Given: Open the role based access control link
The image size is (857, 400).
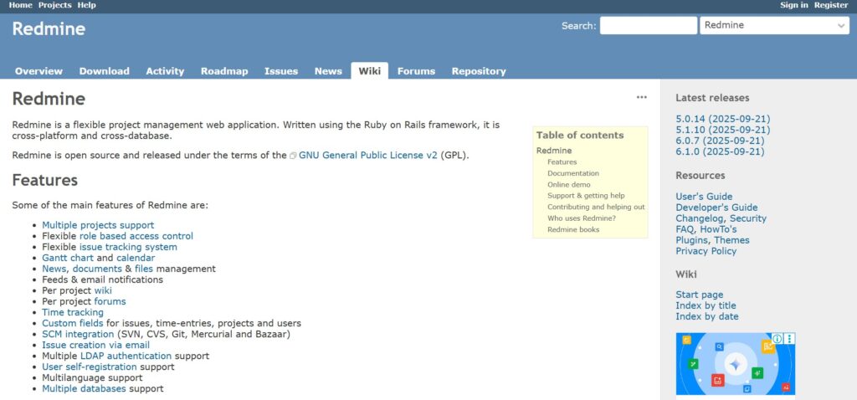Looking at the screenshot, I should (136, 236).
